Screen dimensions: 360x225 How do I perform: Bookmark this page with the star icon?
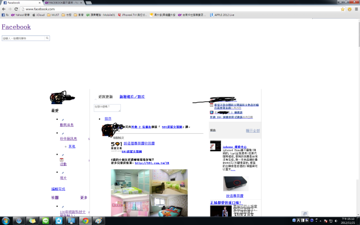(x=343, y=9)
